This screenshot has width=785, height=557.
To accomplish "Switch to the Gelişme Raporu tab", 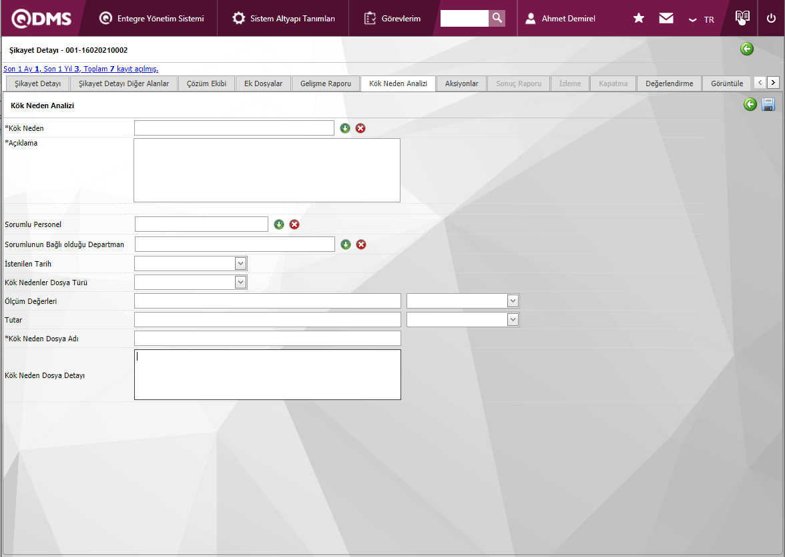I will 326,83.
